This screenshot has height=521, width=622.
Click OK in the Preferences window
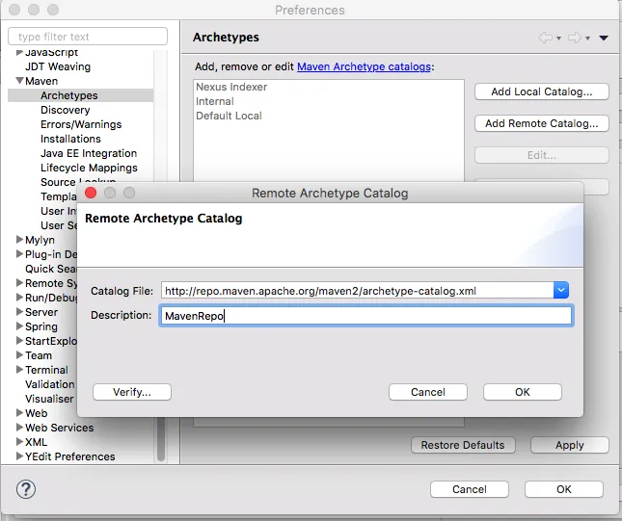coord(564,489)
